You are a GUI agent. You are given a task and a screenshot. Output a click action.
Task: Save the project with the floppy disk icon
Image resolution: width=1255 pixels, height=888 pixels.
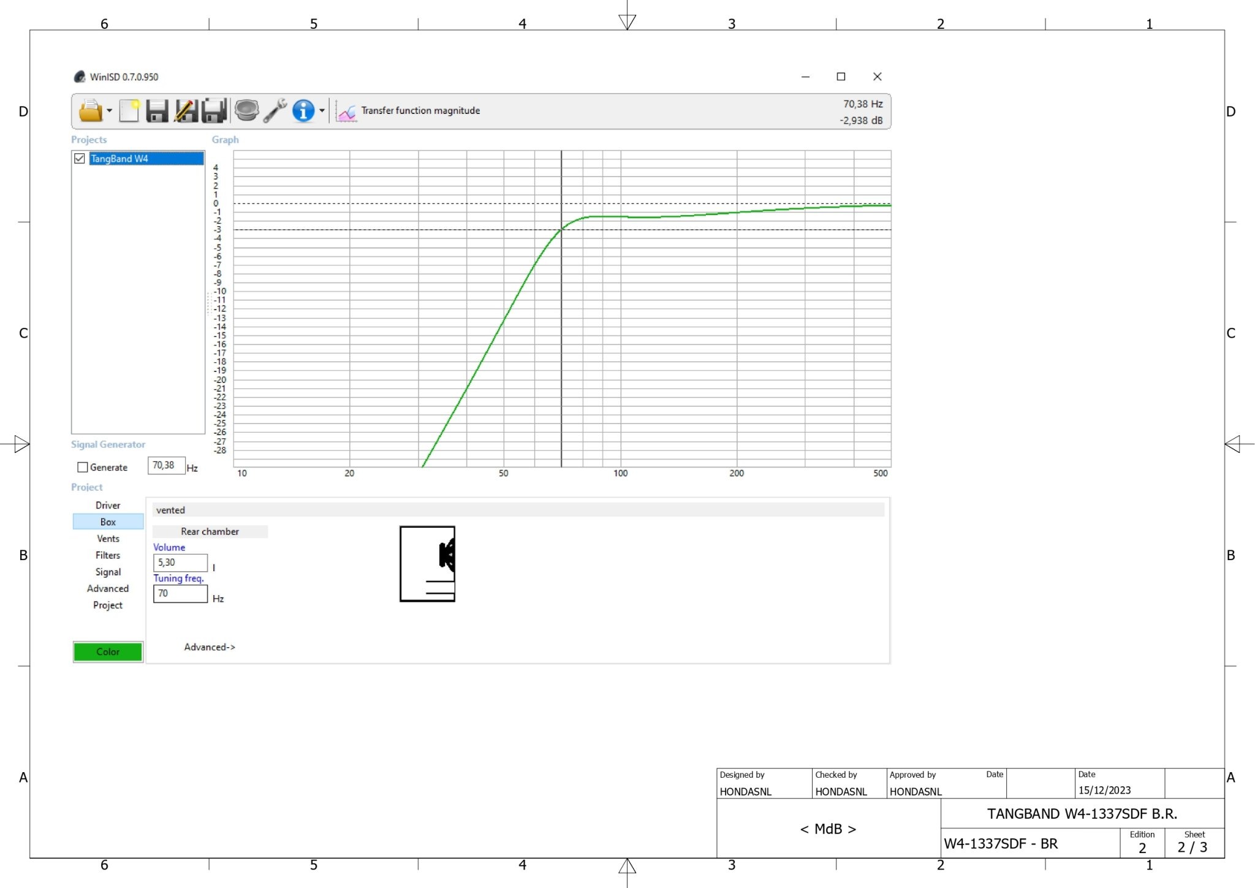click(x=157, y=111)
